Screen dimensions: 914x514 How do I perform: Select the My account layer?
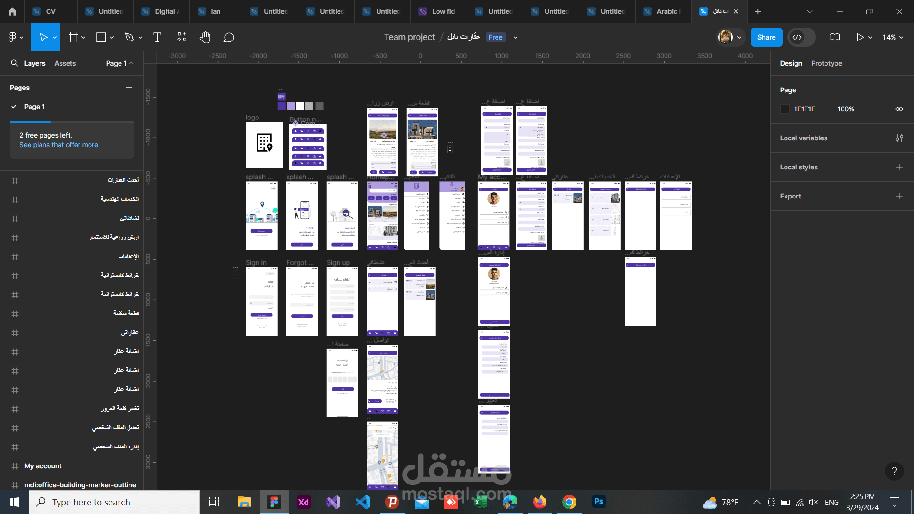click(43, 466)
